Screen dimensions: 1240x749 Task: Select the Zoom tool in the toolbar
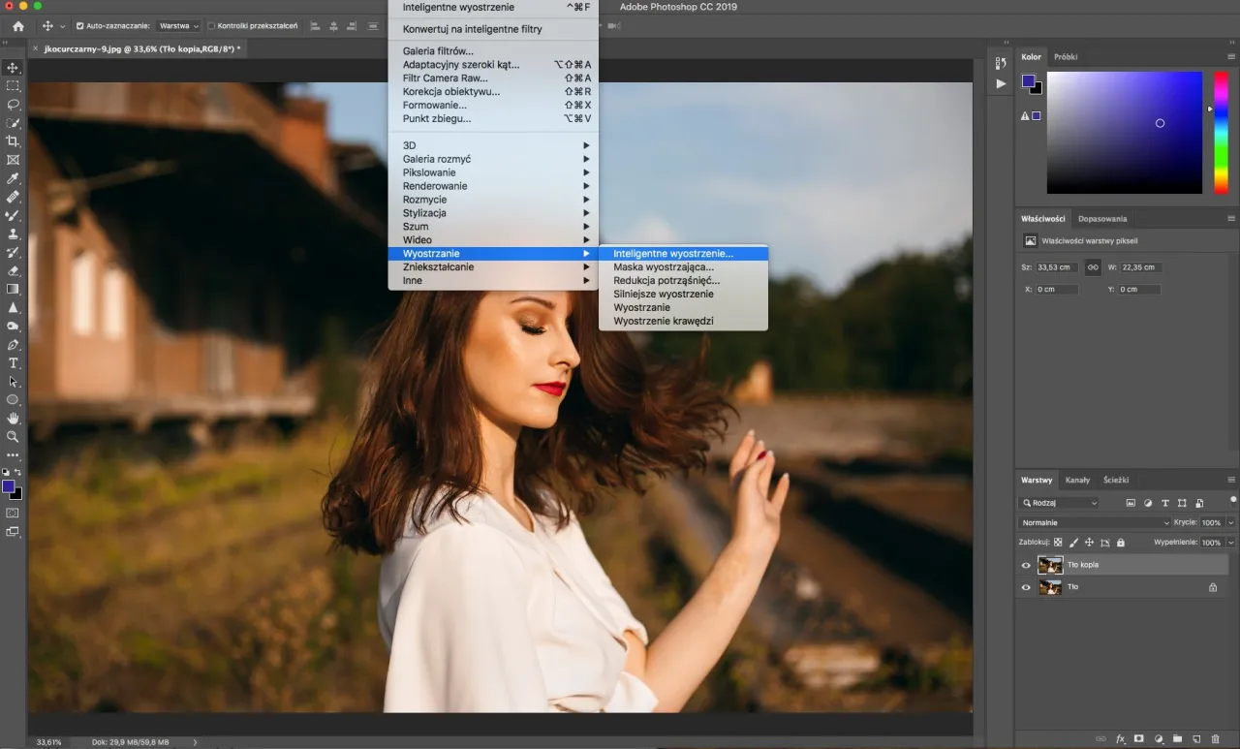click(13, 437)
